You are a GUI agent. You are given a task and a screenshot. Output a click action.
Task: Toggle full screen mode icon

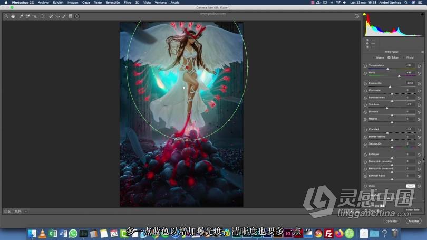(x=357, y=16)
